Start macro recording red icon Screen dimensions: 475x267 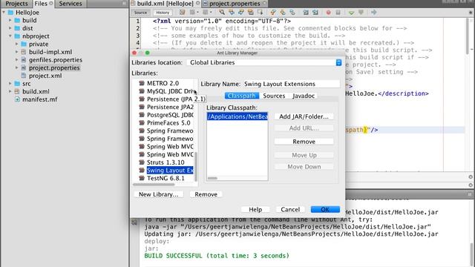click(x=328, y=13)
